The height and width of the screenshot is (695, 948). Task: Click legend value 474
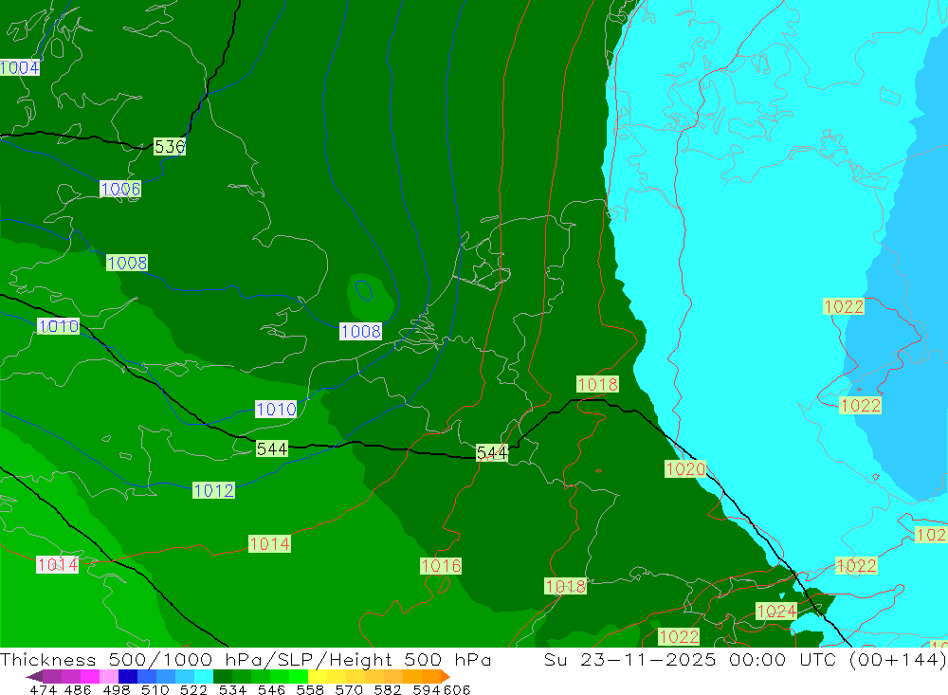pos(44,689)
